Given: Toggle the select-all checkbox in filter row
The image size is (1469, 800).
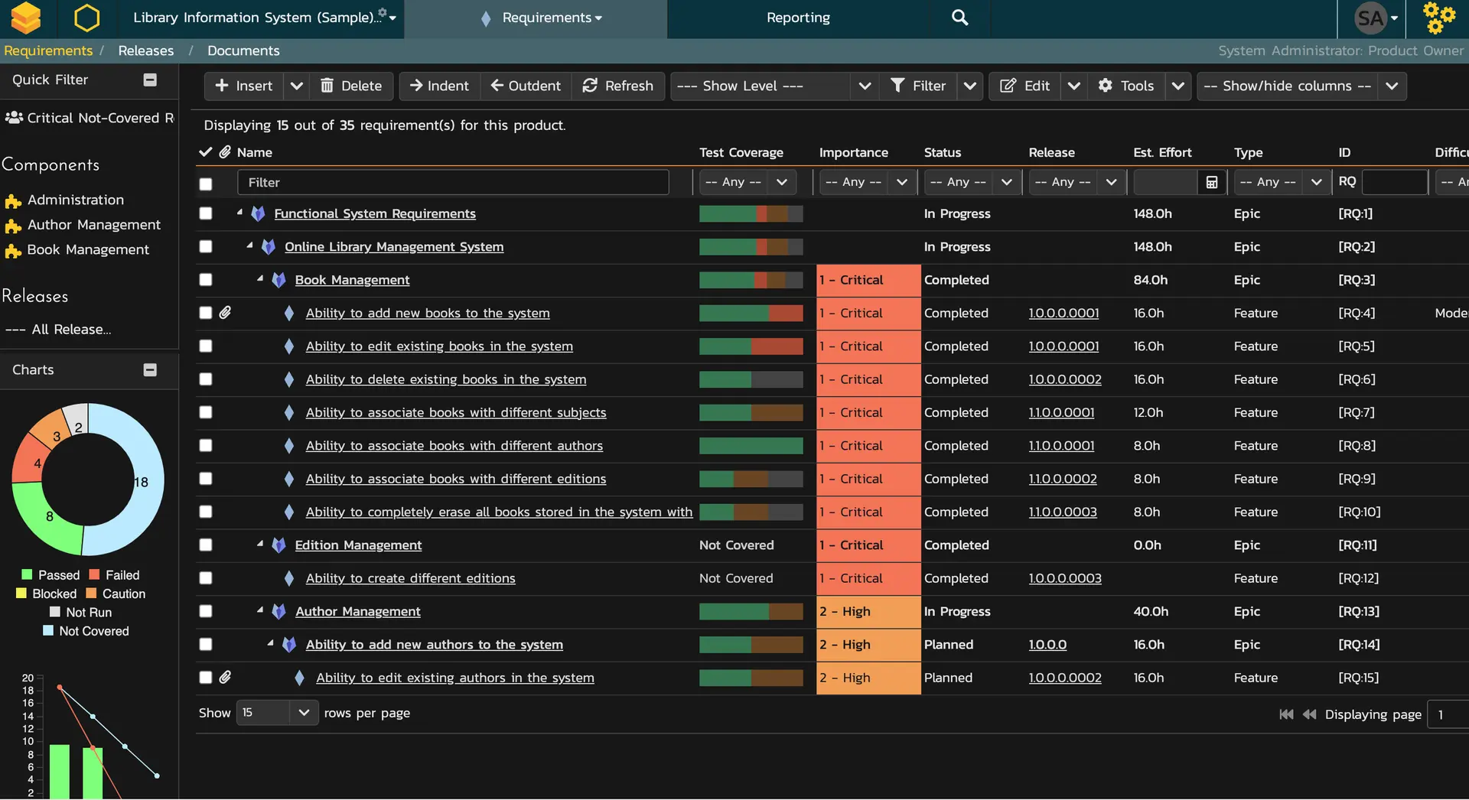Looking at the screenshot, I should click(x=206, y=184).
